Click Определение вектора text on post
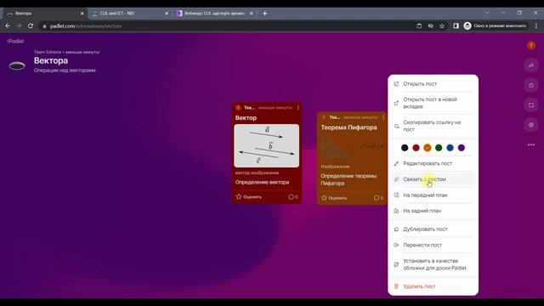Viewport: 544px width, 306px height. tap(262, 182)
